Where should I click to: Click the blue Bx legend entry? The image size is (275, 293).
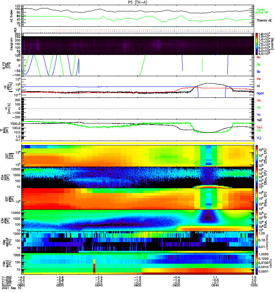[258, 71]
